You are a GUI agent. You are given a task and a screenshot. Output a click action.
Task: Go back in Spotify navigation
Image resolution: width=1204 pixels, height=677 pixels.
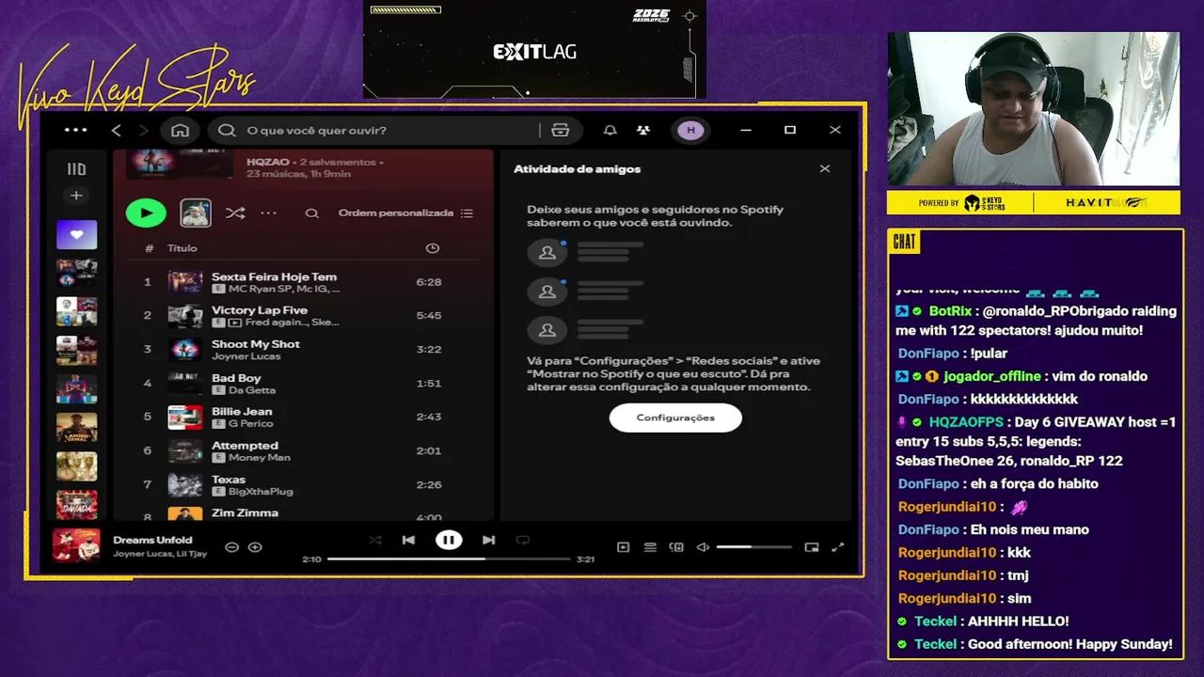pos(117,130)
